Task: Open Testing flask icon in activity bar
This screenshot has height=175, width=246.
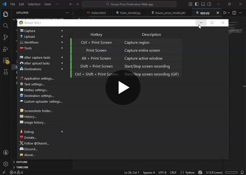Action: [6, 72]
